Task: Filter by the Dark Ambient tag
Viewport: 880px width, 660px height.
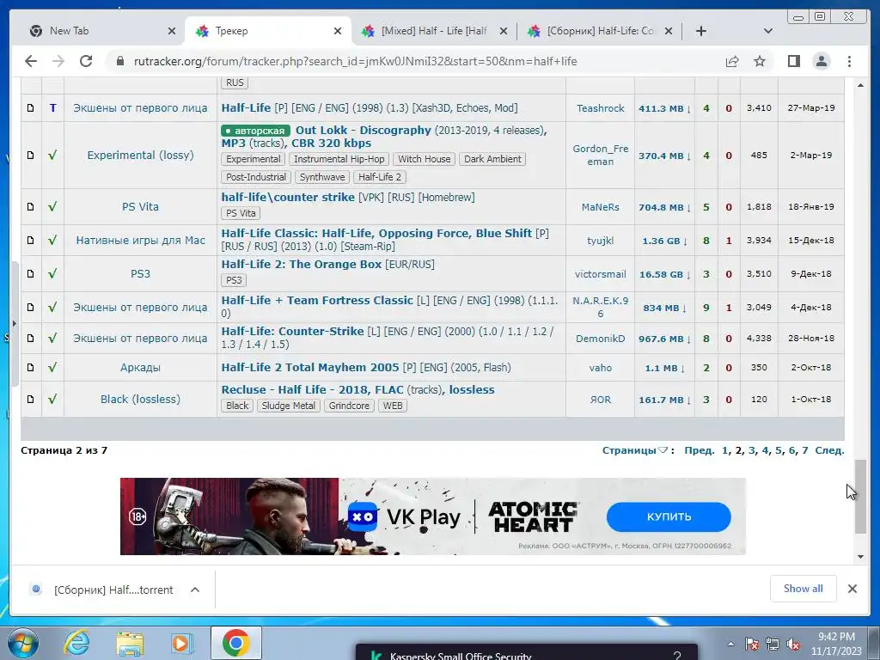Action: pos(492,159)
